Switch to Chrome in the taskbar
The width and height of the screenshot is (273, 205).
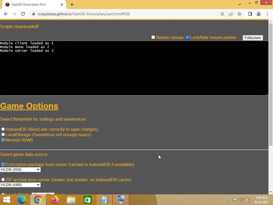click(38, 200)
